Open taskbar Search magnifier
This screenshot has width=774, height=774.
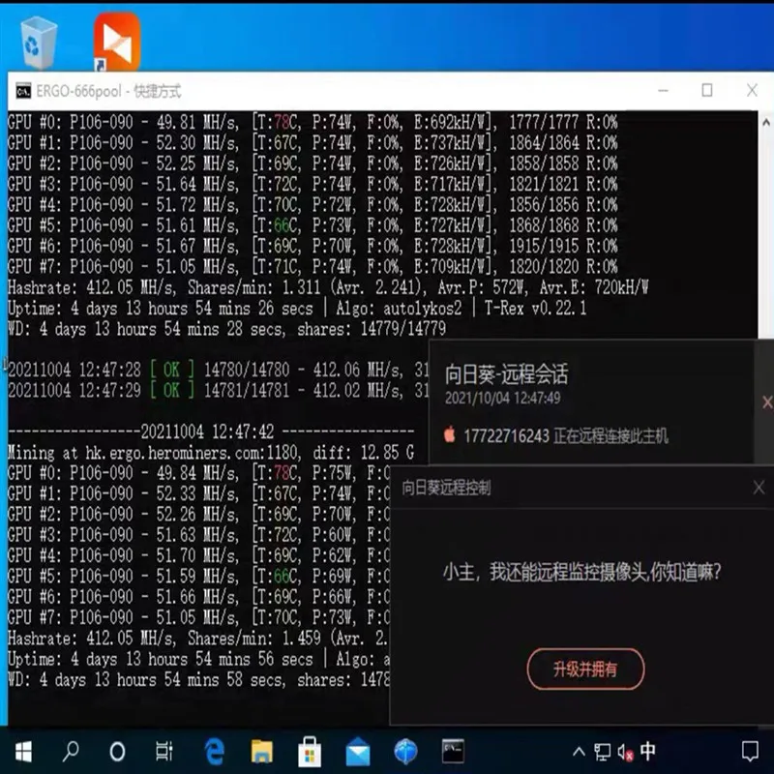[72, 751]
